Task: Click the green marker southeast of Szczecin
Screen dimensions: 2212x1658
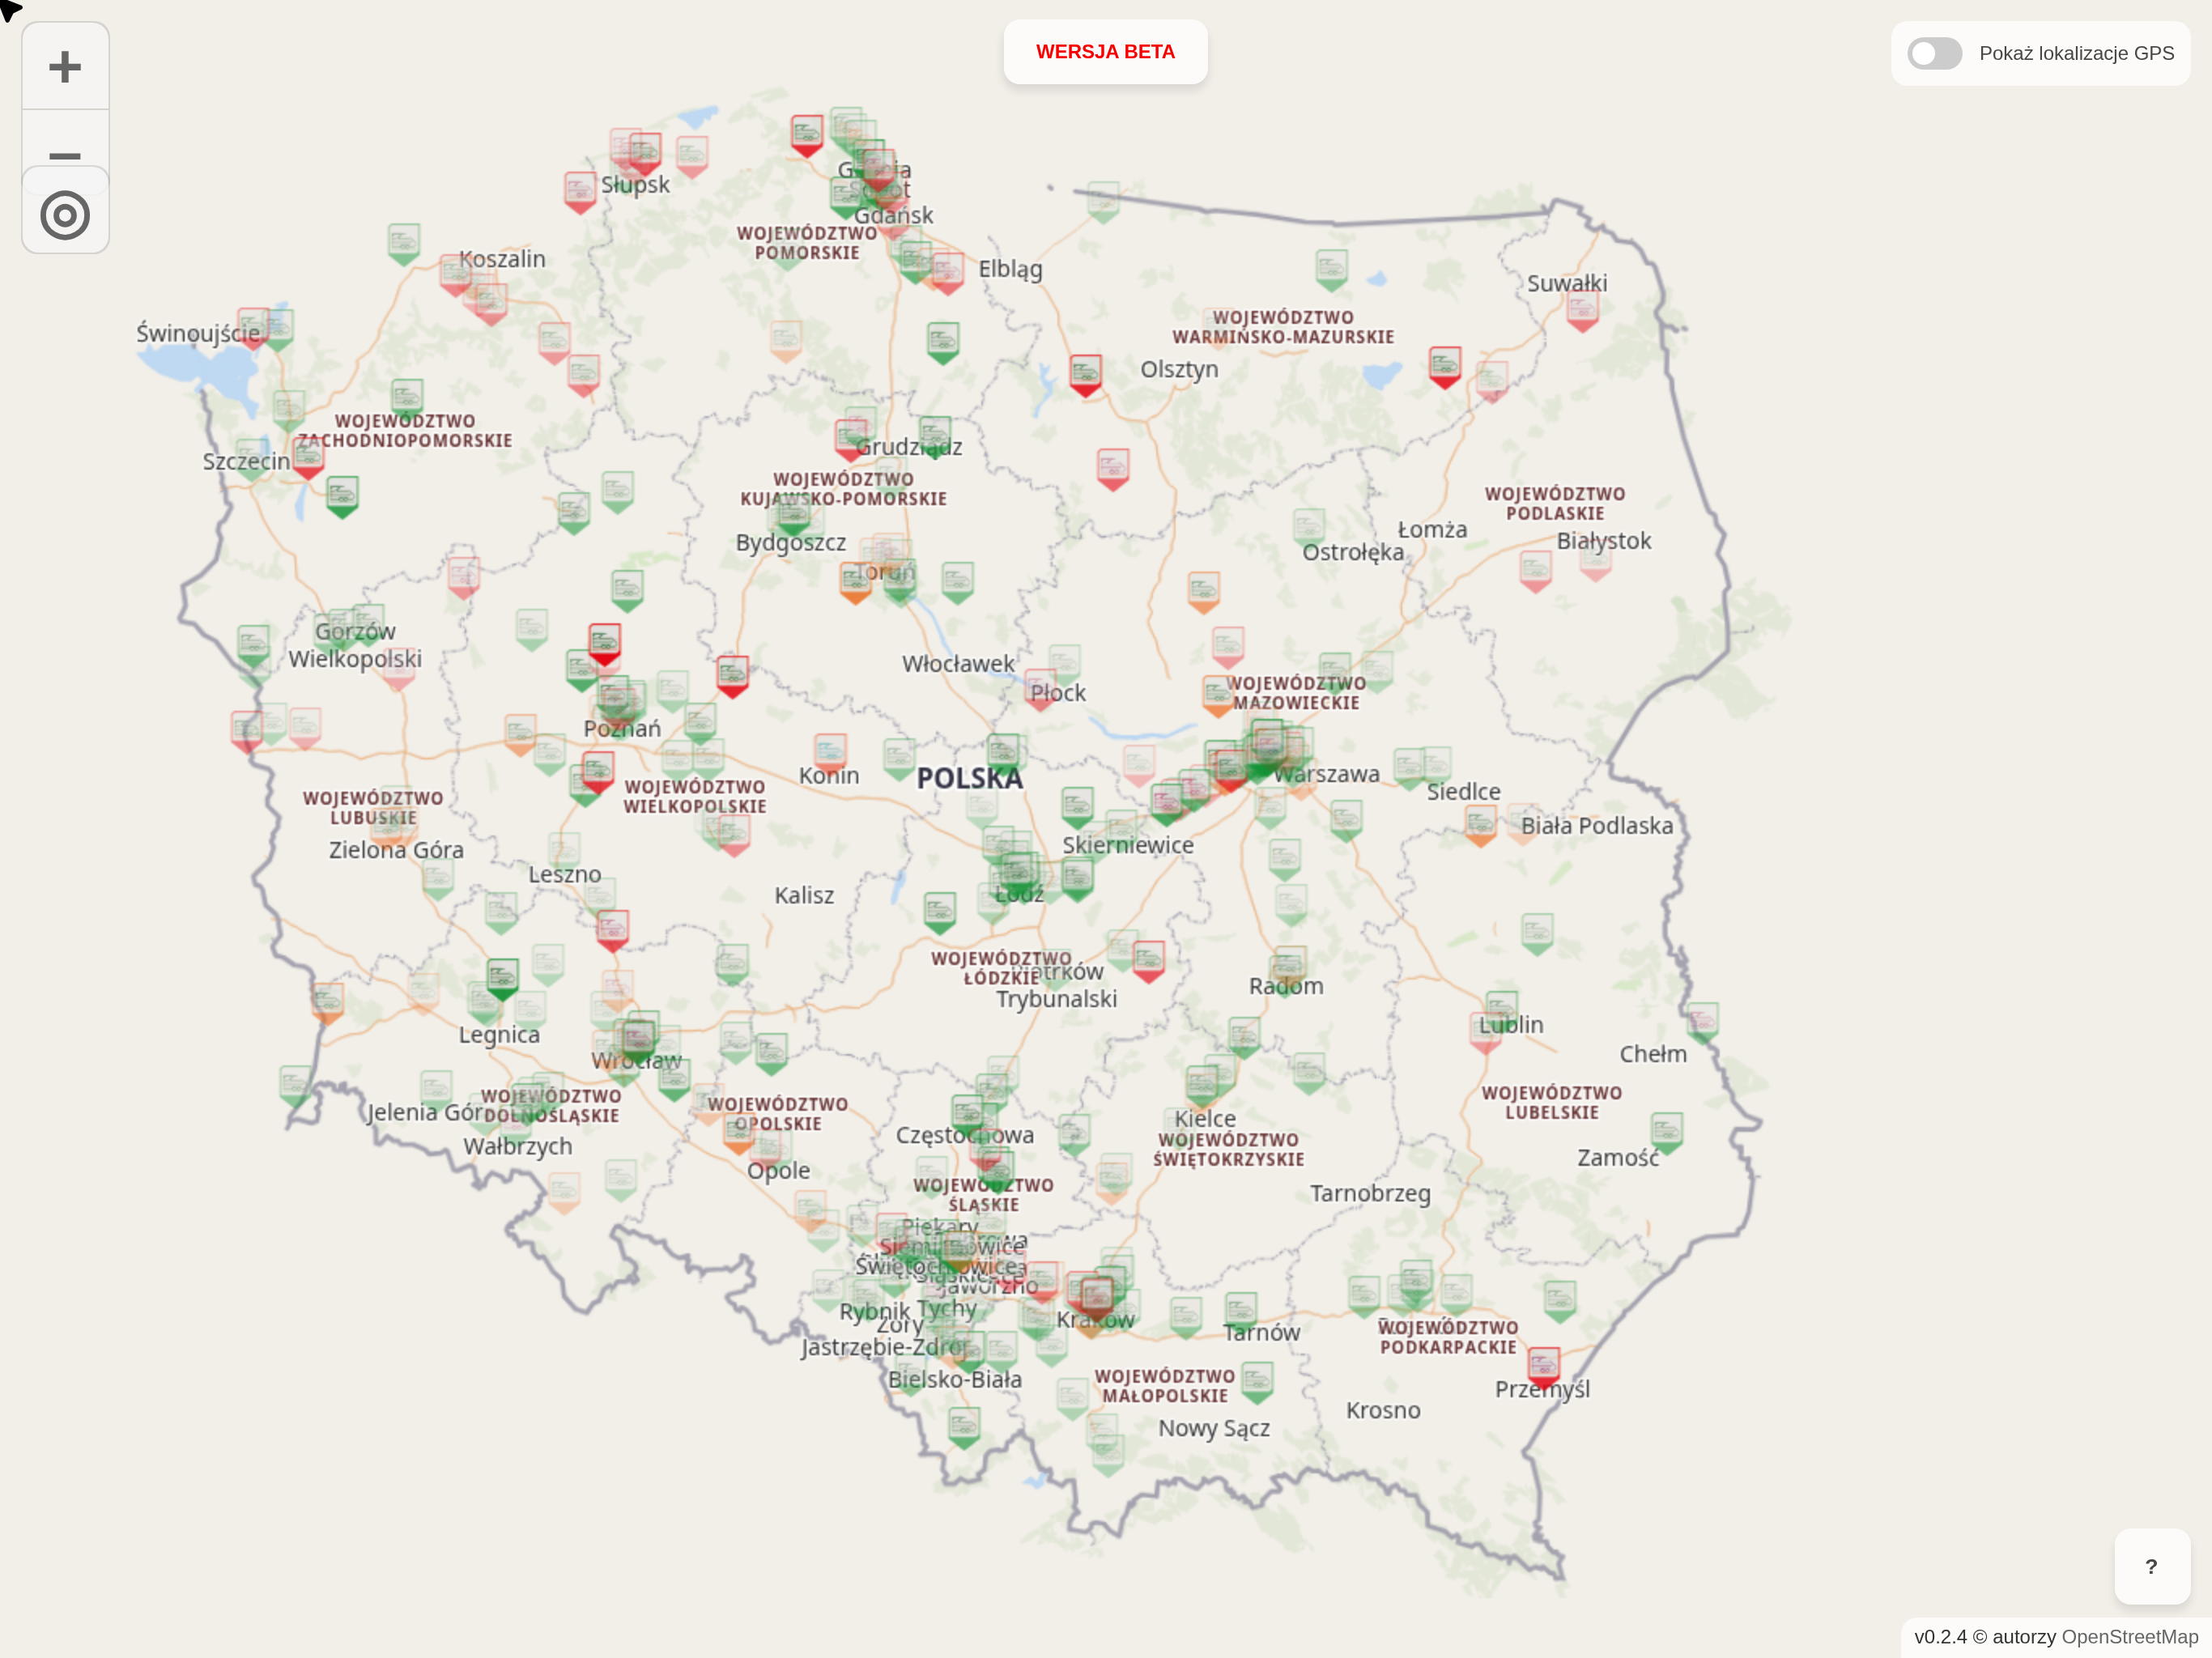Action: click(x=342, y=495)
